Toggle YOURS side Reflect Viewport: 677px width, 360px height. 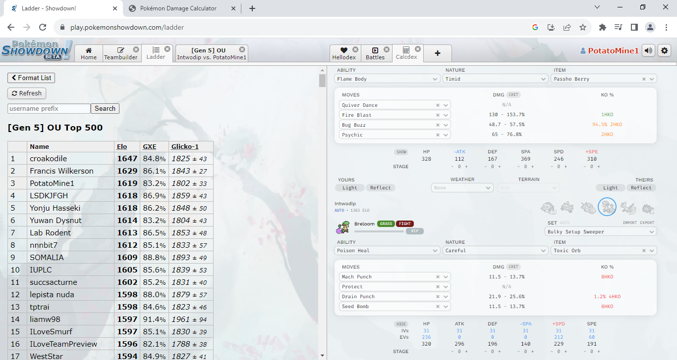pos(380,187)
